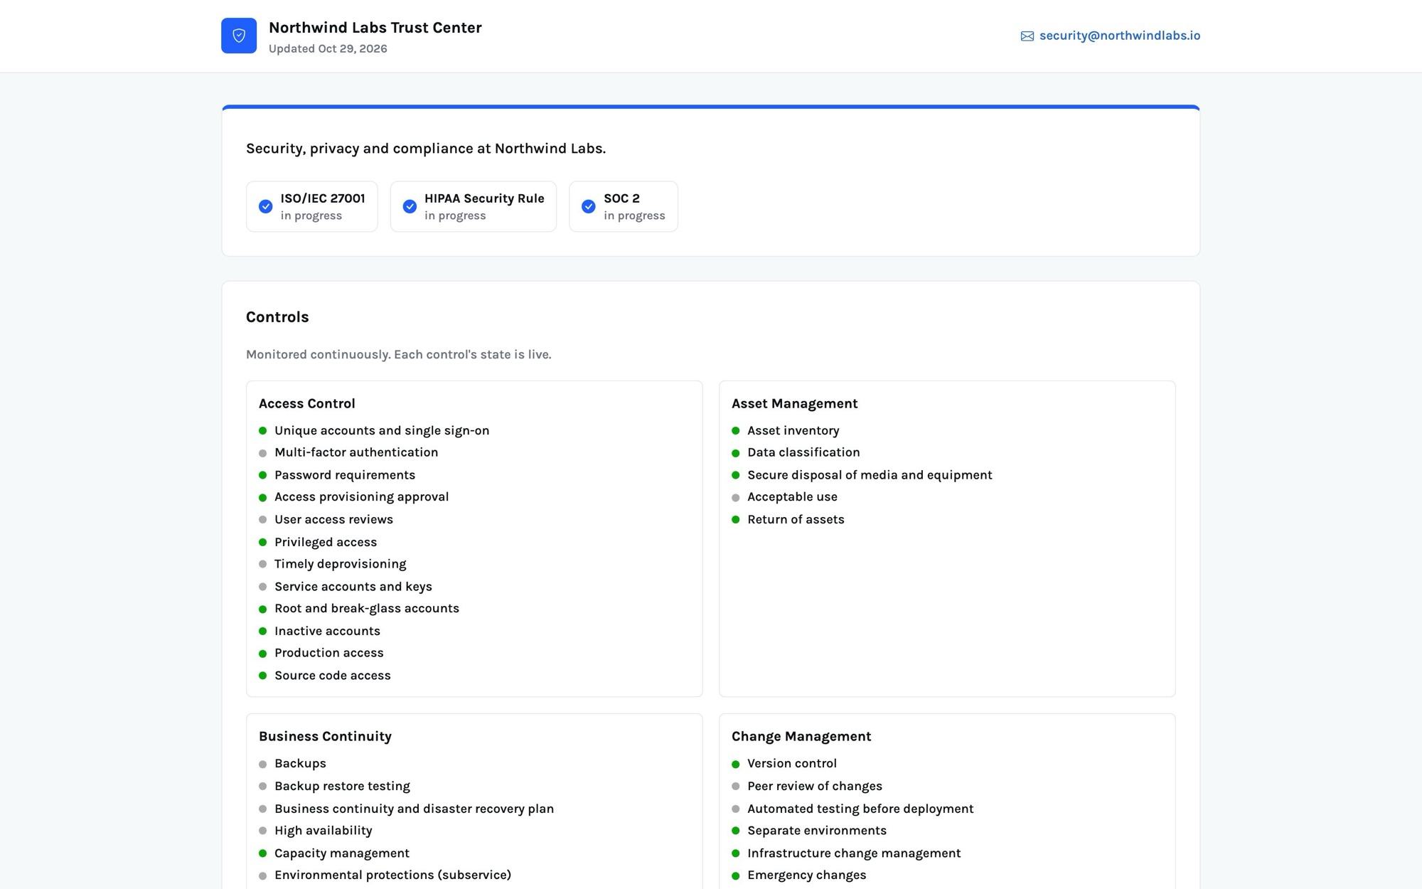Screen dimensions: 1422x889
Task: Select the Root and break-glass accounts control
Action: tap(367, 608)
